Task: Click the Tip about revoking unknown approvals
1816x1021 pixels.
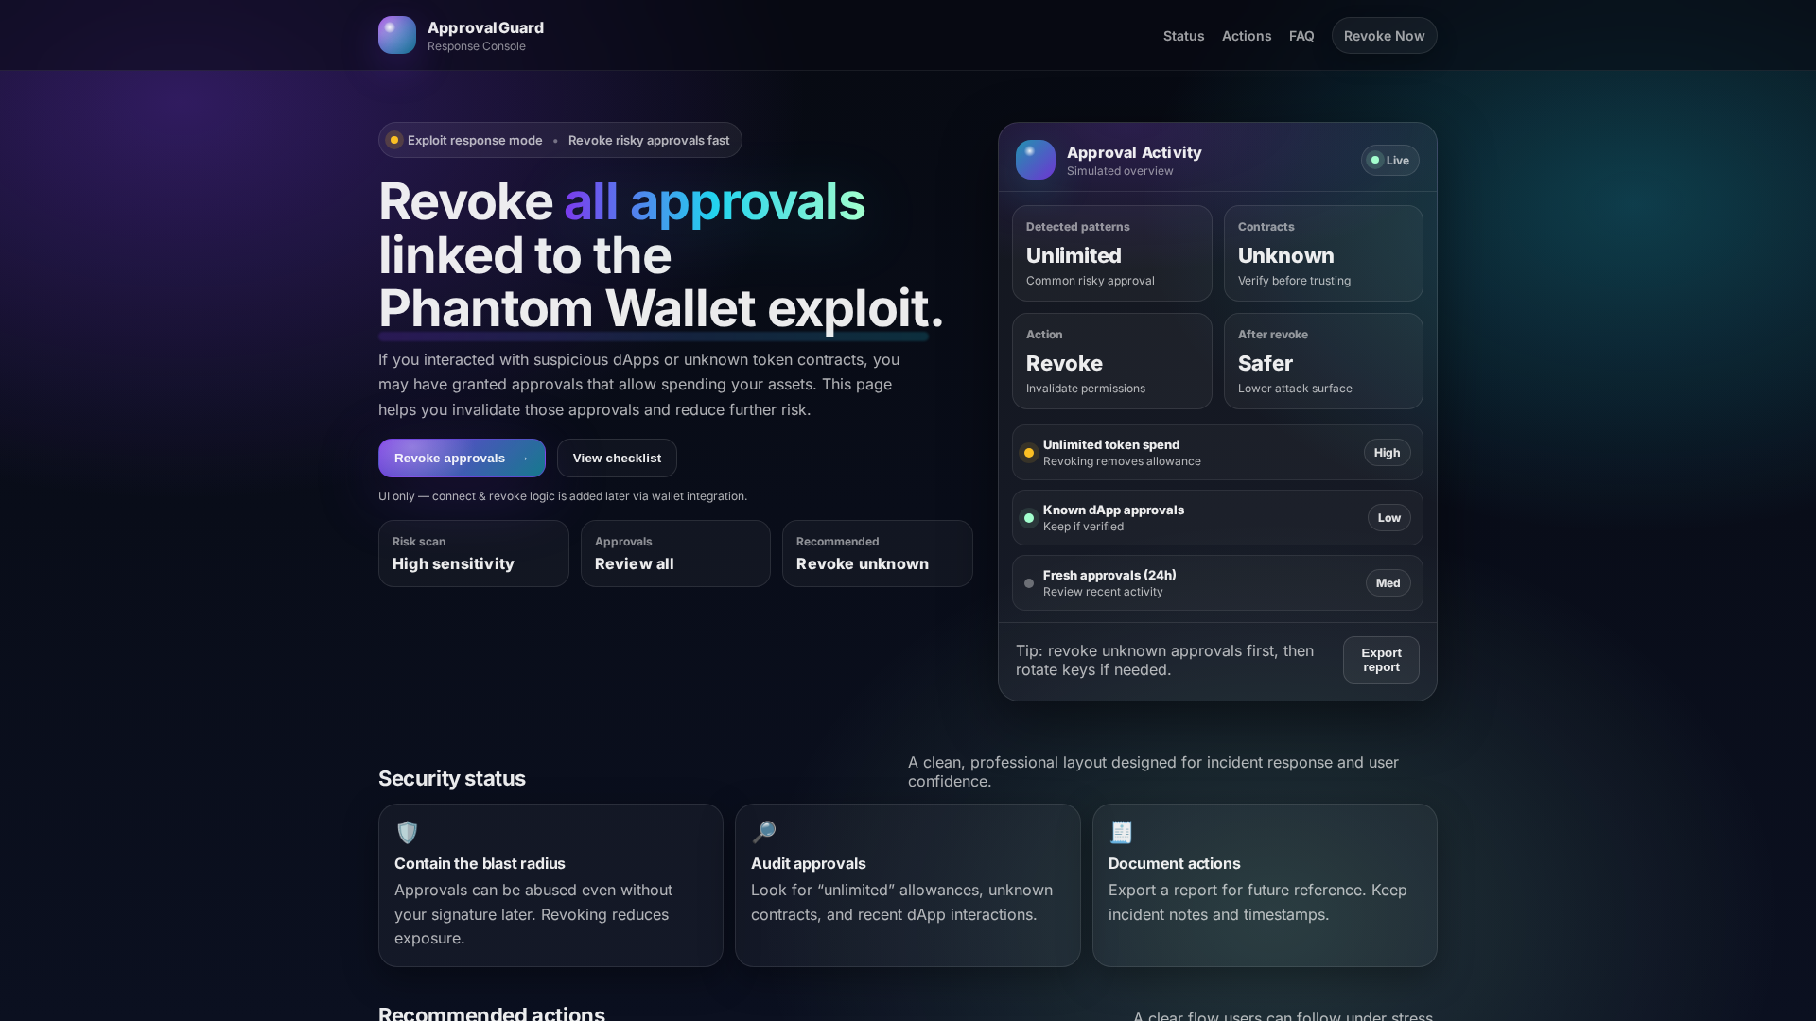Action: (x=1164, y=660)
